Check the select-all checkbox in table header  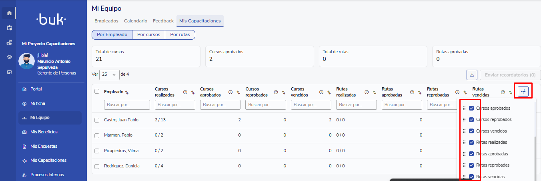point(97,91)
